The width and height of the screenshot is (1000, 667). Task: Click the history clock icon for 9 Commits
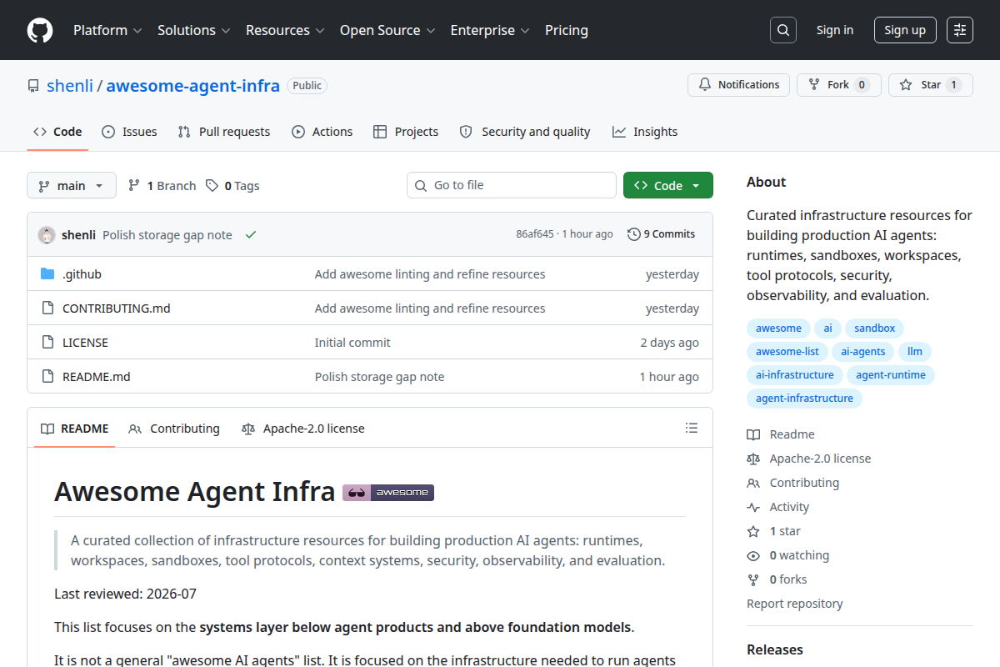click(x=634, y=234)
